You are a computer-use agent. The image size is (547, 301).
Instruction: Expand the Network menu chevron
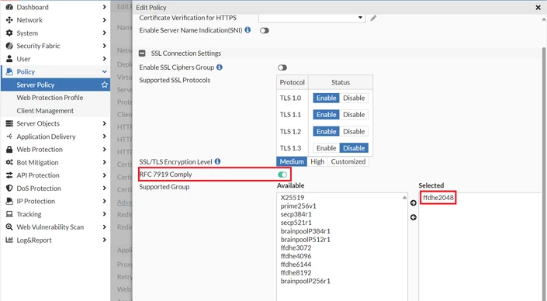(104, 20)
